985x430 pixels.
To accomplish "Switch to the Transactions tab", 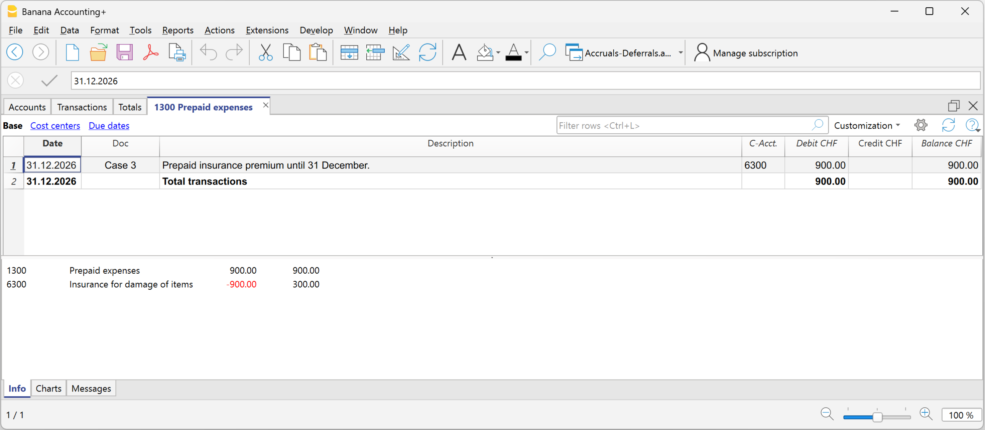I will (82, 107).
